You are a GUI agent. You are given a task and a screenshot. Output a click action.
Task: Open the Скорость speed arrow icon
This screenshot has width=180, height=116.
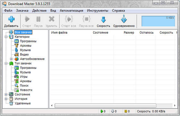click(x=103, y=20)
